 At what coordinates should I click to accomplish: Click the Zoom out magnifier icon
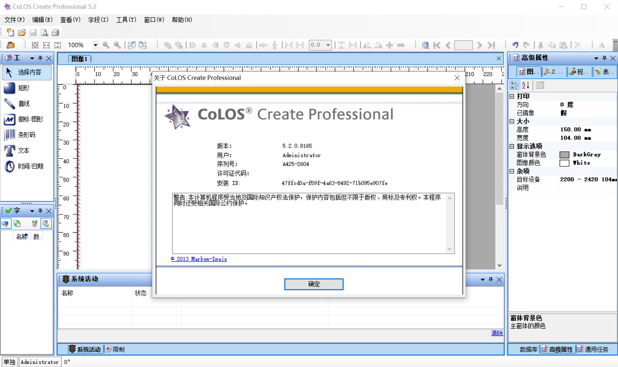click(117, 45)
